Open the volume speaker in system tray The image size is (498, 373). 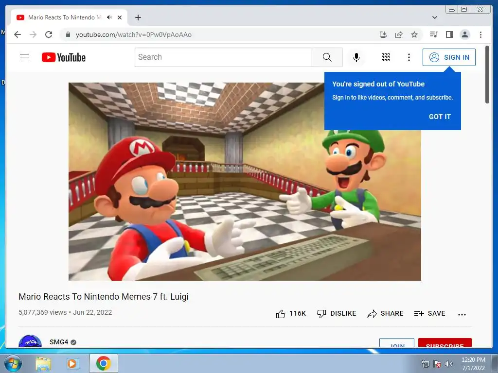448,364
